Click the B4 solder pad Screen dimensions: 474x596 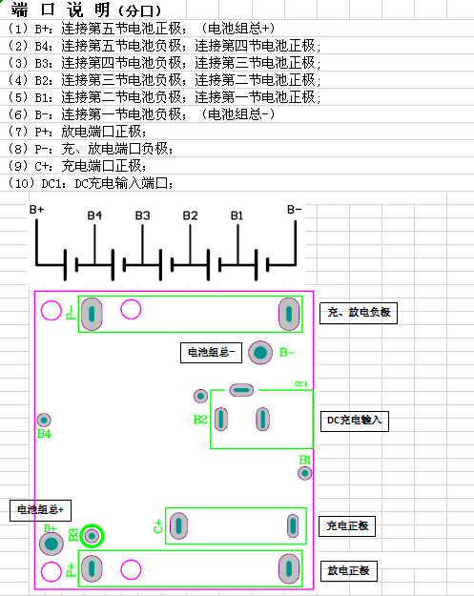point(44,420)
